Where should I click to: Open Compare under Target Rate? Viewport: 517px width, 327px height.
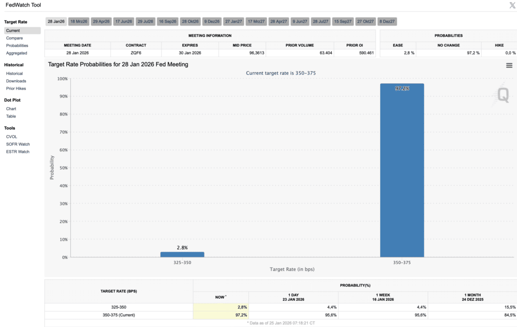point(15,38)
